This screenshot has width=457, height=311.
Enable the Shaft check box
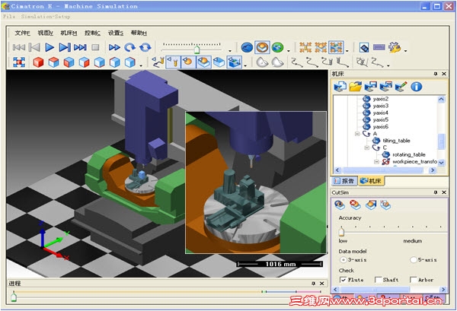tap(378, 280)
